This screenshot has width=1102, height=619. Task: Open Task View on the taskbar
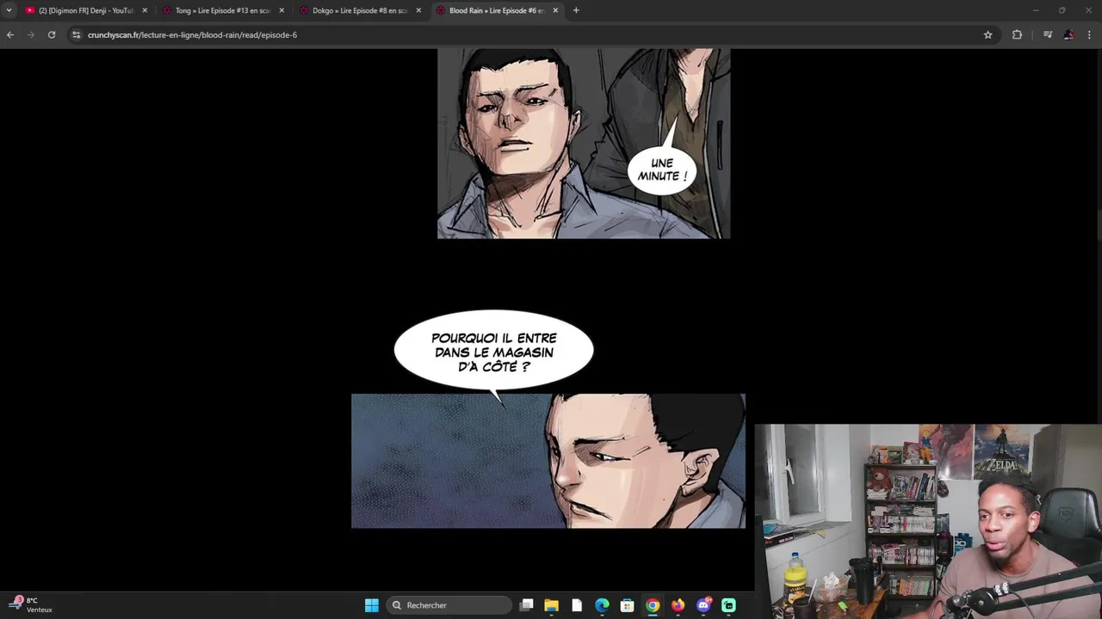click(527, 605)
